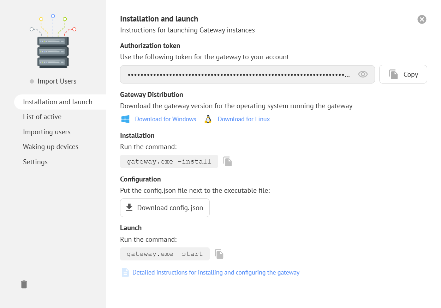Open the Importing users section
441x308 pixels.
[x=47, y=132]
